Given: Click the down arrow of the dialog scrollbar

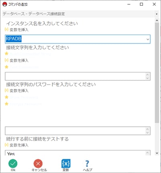Looking at the screenshot, I should tap(157, 153).
